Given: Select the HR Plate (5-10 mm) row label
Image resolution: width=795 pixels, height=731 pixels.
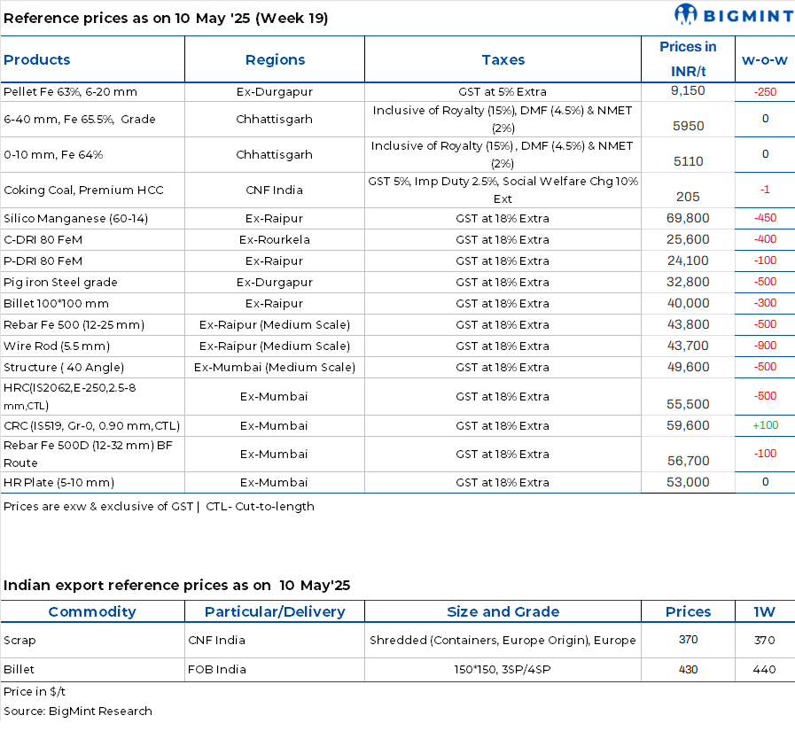Looking at the screenshot, I should (58, 483).
